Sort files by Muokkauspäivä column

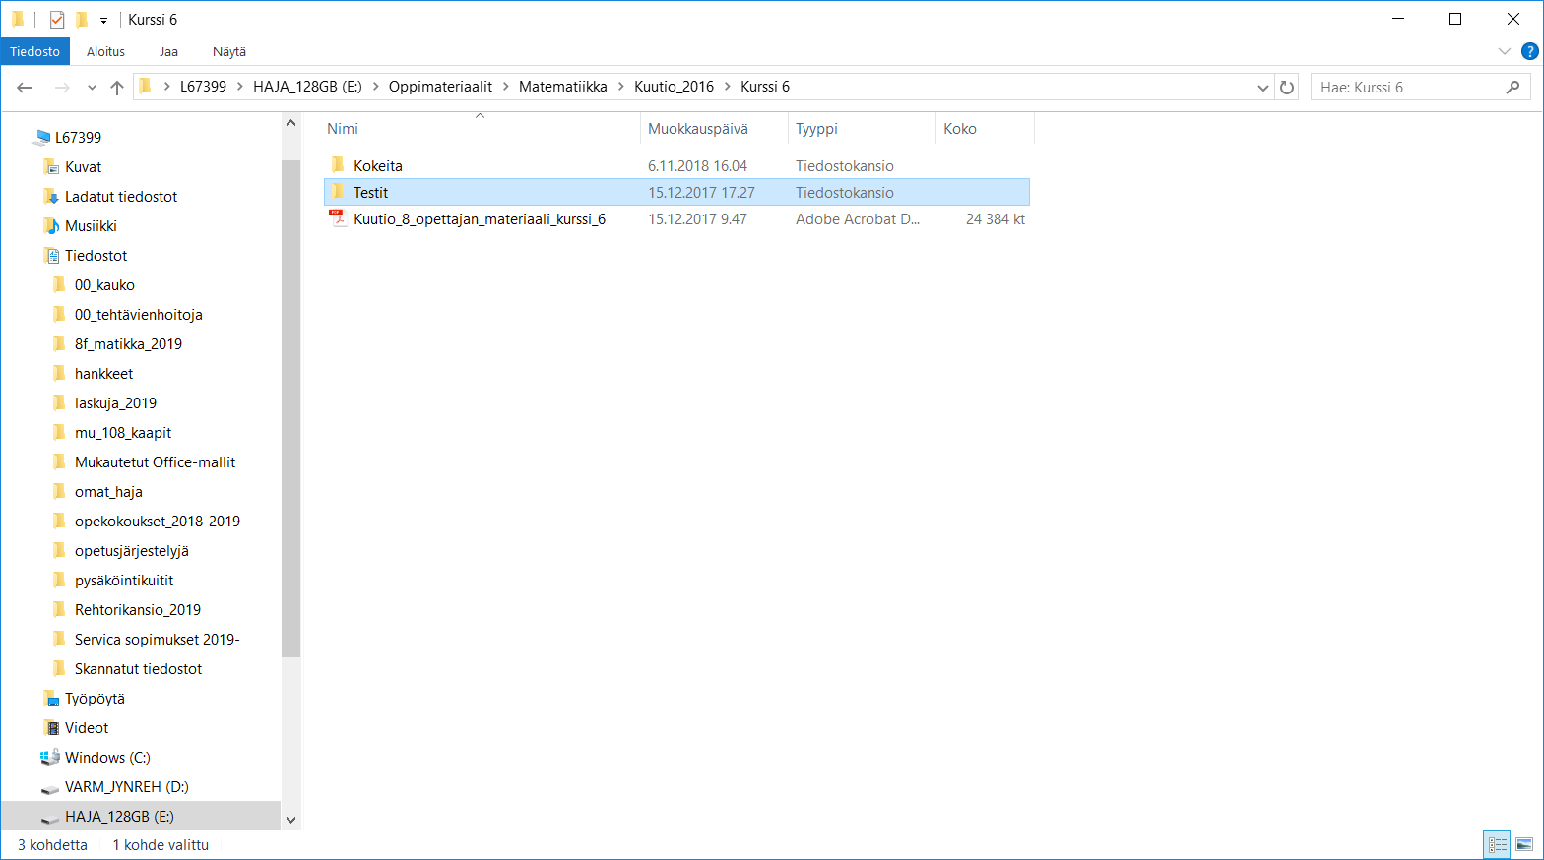(697, 129)
